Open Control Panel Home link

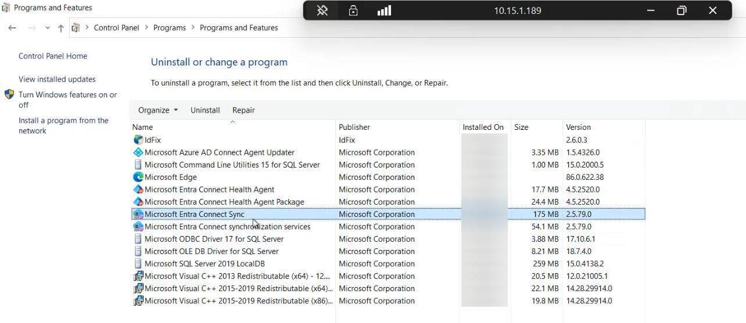(53, 56)
